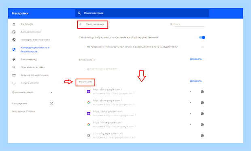The height and width of the screenshot is (151, 251).
Task: Click the Поисковая система magnifier icon
Action: (14, 67)
